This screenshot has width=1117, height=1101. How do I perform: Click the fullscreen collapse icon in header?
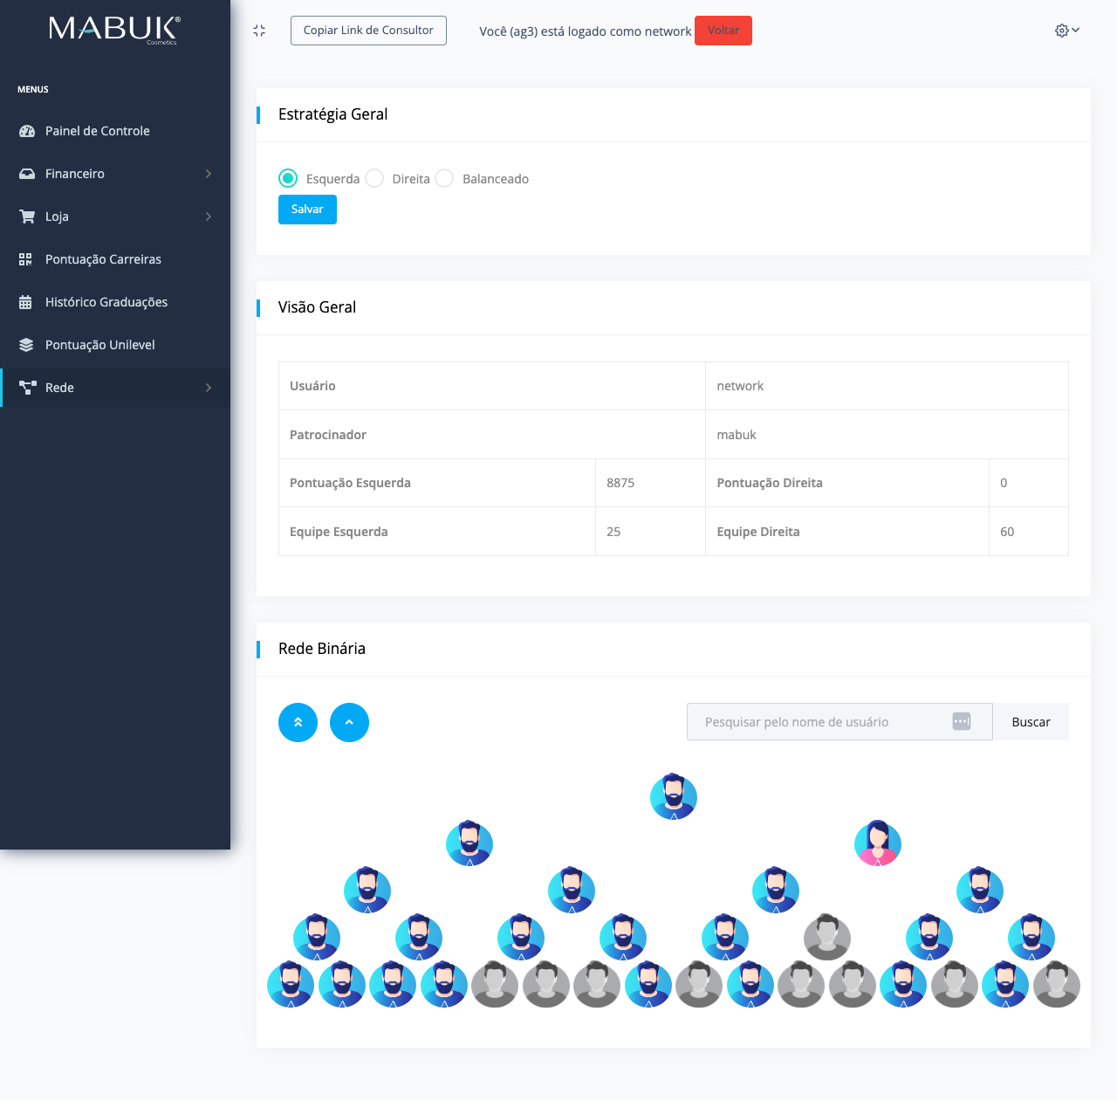pyautogui.click(x=259, y=31)
